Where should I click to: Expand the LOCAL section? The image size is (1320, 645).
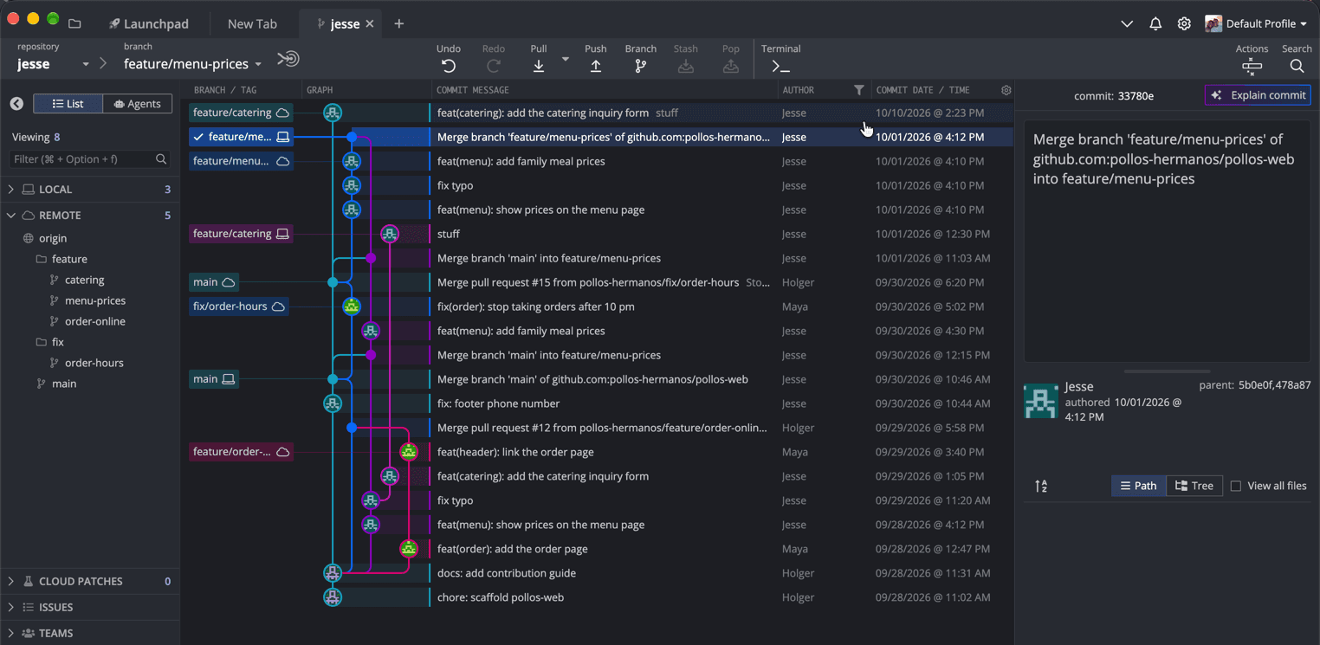[x=11, y=189]
